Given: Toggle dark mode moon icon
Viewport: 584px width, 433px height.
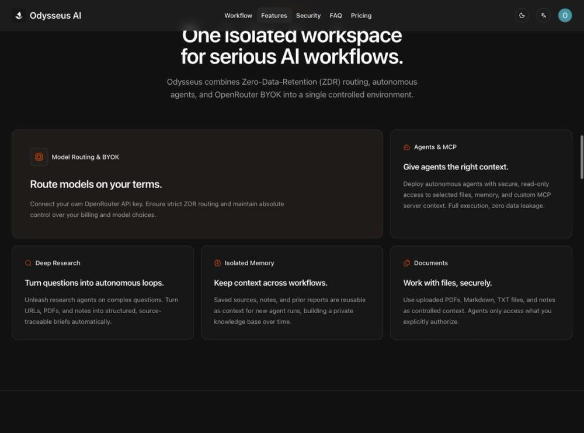Looking at the screenshot, I should (522, 15).
